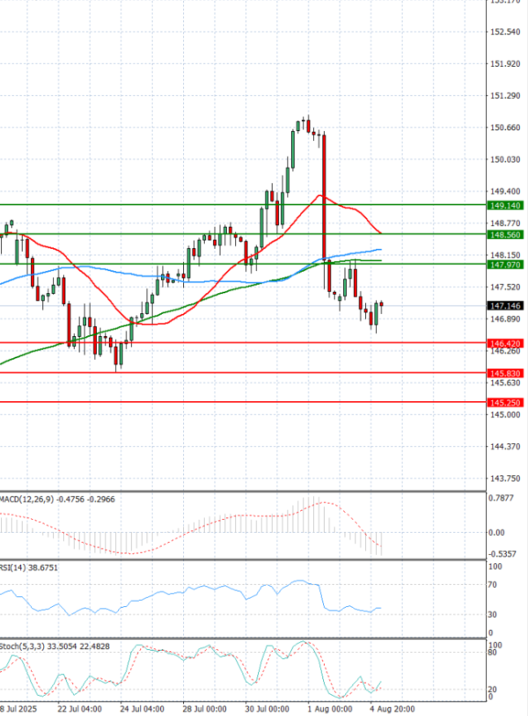Click the 1 Aug 00:00 time axis label
The image size is (528, 716).
click(x=328, y=709)
